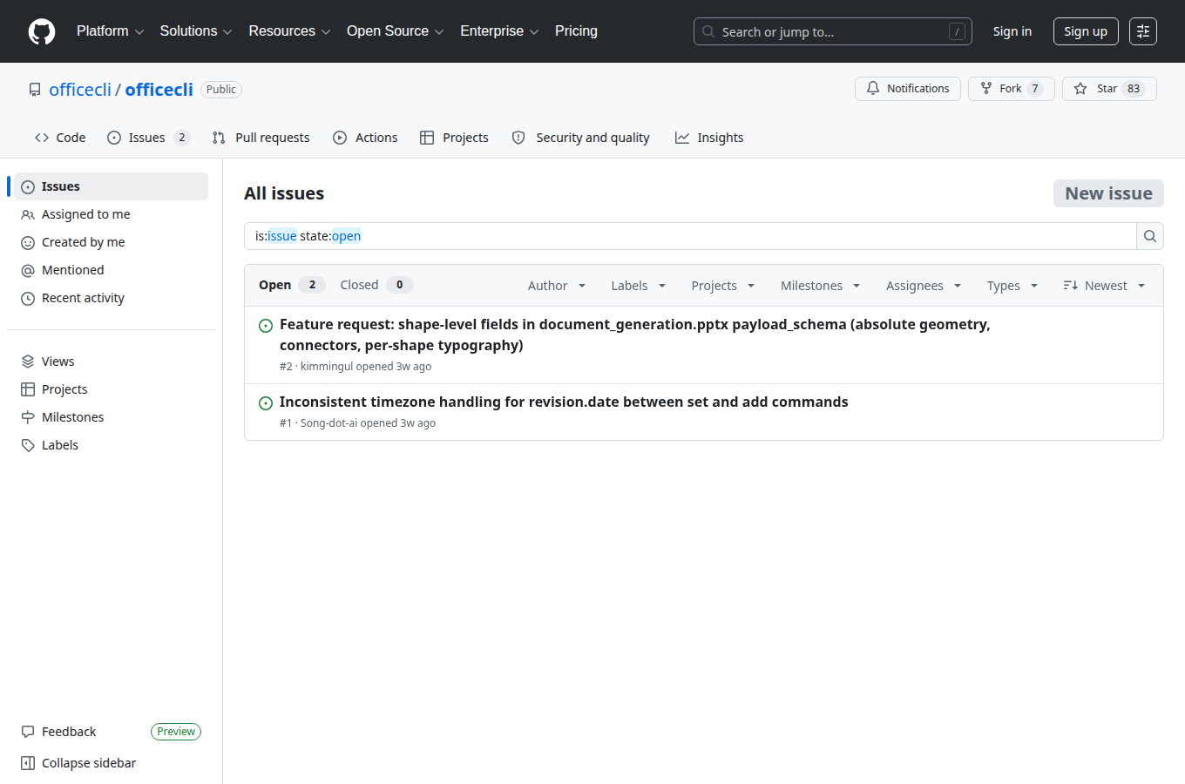Open the Actions tab

pyautogui.click(x=365, y=138)
